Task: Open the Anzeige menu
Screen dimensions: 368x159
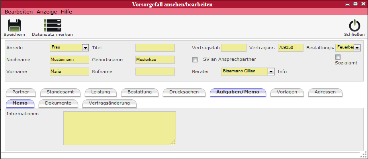Action: (47, 12)
